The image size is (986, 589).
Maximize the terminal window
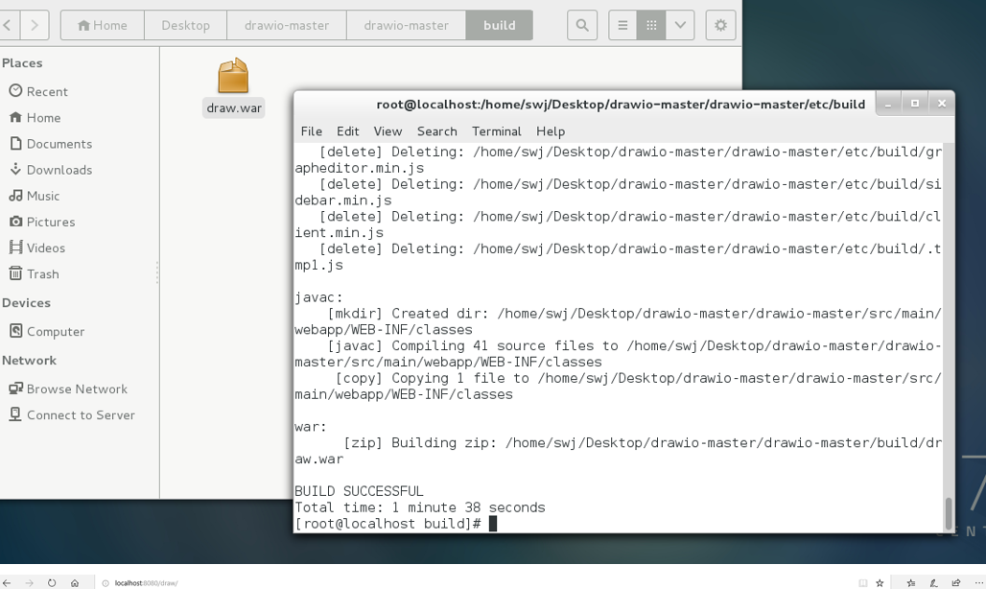(x=915, y=104)
